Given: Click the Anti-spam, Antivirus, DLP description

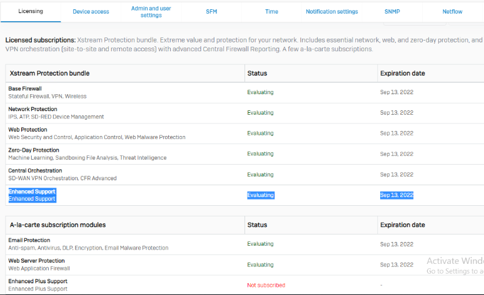Looking at the screenshot, I should 88,248.
